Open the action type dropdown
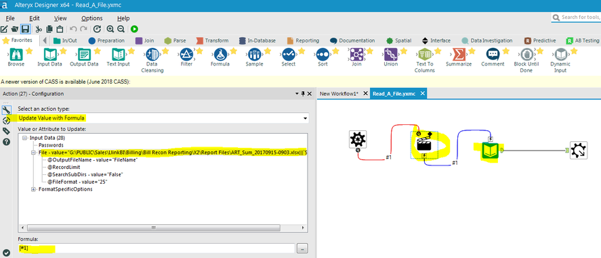The image size is (601, 258). click(305, 118)
